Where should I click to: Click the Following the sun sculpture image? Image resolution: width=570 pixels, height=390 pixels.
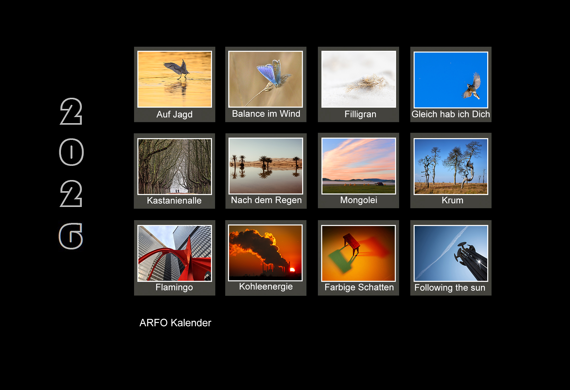(x=451, y=253)
